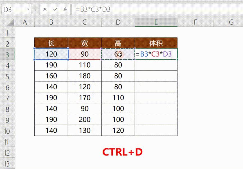The width and height of the screenshot is (243, 169).
Task: Click the 高 column header cell
Action: [x=118, y=43]
